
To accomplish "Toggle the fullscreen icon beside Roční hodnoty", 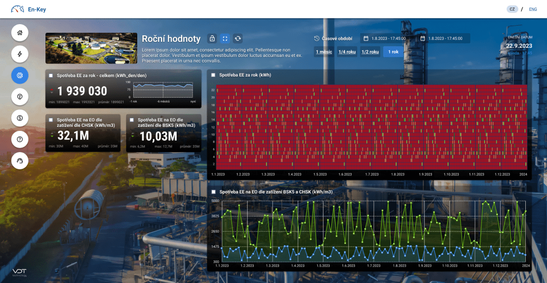I will tap(225, 39).
